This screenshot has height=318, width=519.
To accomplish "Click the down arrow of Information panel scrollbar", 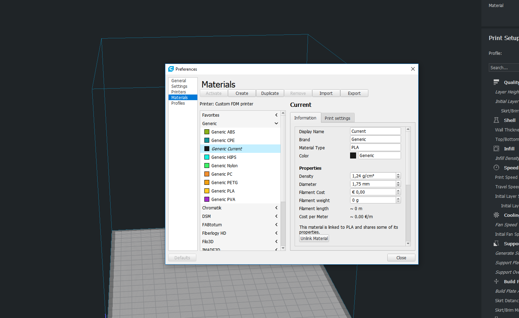I will click(x=408, y=244).
